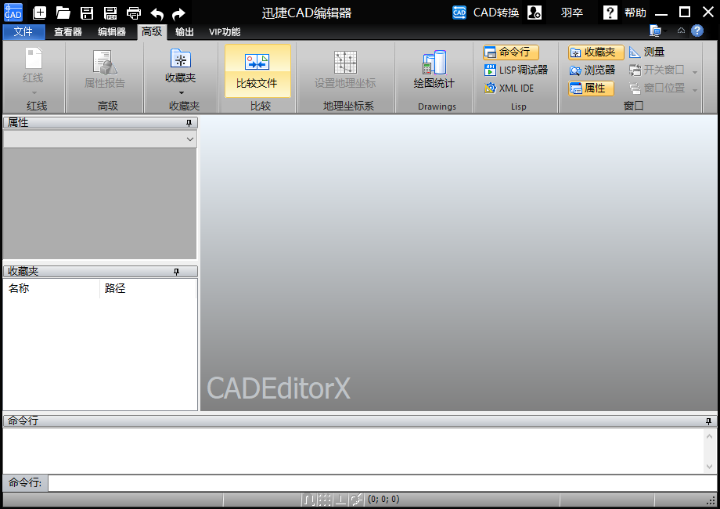Switch to the 查看器 tab
Screen dimensions: 720x509
click(x=68, y=31)
